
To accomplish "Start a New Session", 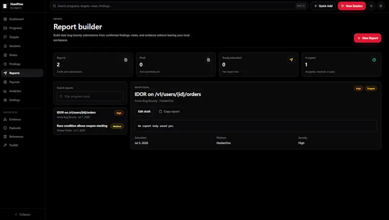I will click(x=352, y=6).
